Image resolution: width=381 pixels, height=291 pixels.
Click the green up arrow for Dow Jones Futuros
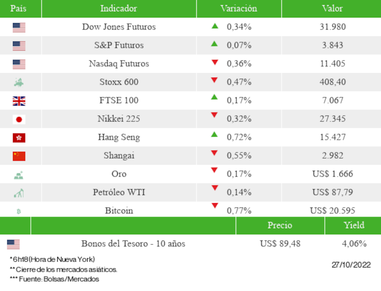215,26
